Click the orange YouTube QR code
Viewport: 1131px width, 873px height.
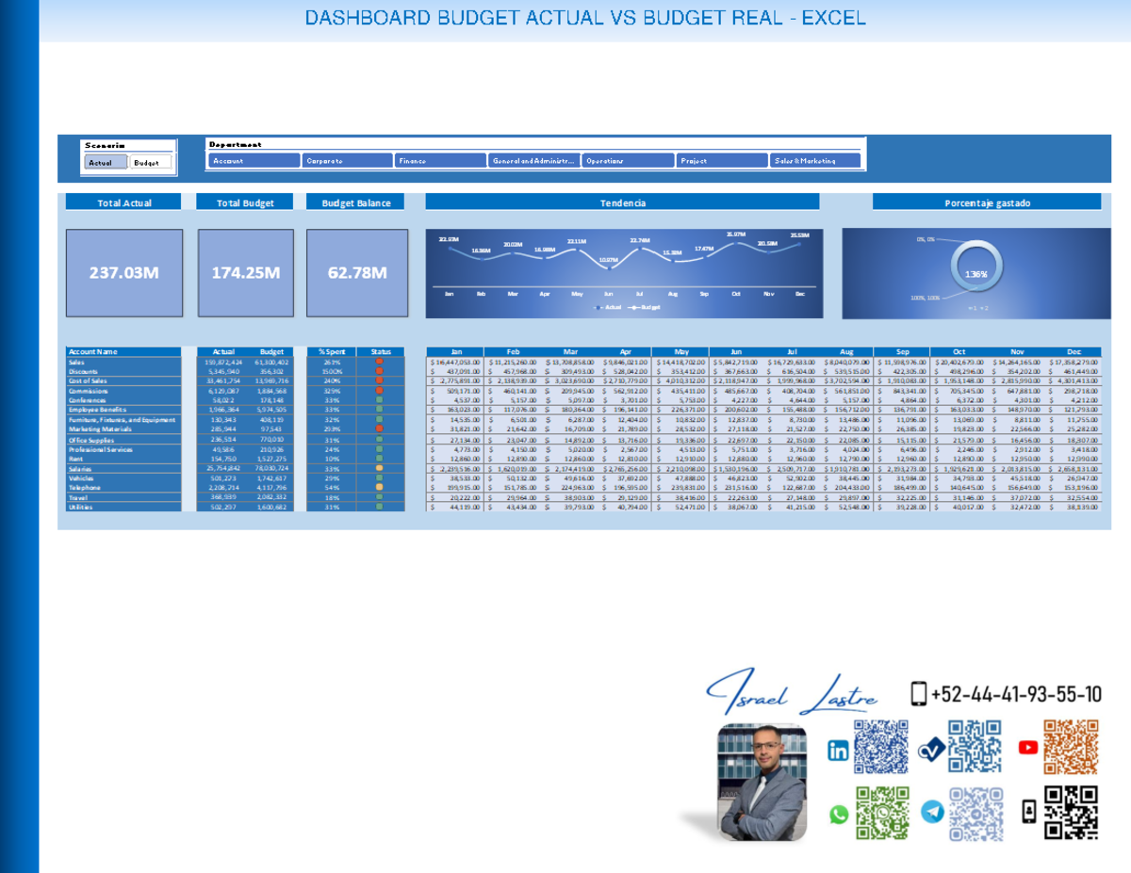click(1071, 747)
